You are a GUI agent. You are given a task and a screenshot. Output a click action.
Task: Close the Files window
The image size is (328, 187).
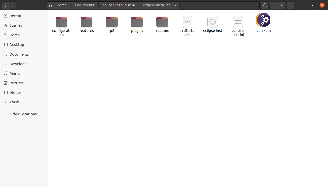pyautogui.click(x=322, y=5)
